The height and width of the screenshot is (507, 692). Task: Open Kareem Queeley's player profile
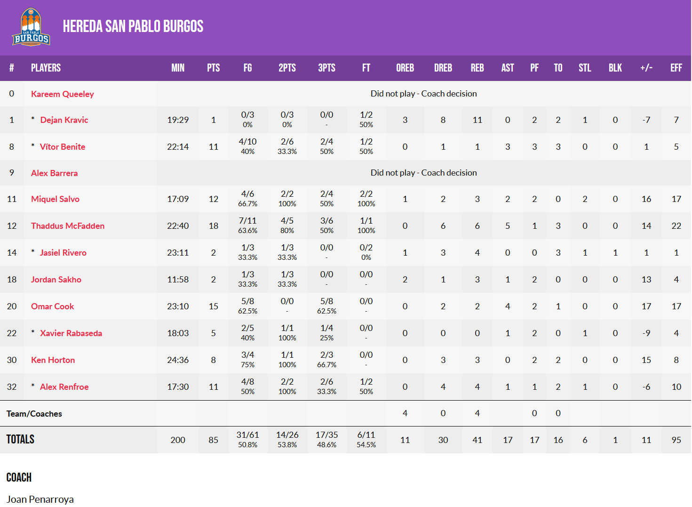click(62, 94)
